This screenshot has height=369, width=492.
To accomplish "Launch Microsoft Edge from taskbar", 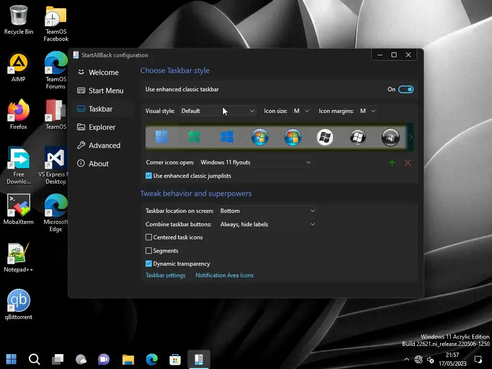I will 152,359.
